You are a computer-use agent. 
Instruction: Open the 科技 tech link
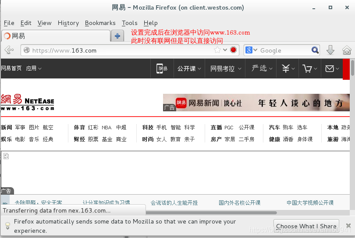148,128
